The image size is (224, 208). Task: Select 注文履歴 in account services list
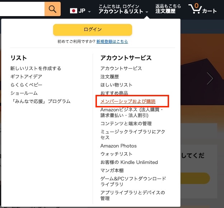[x=109, y=77]
